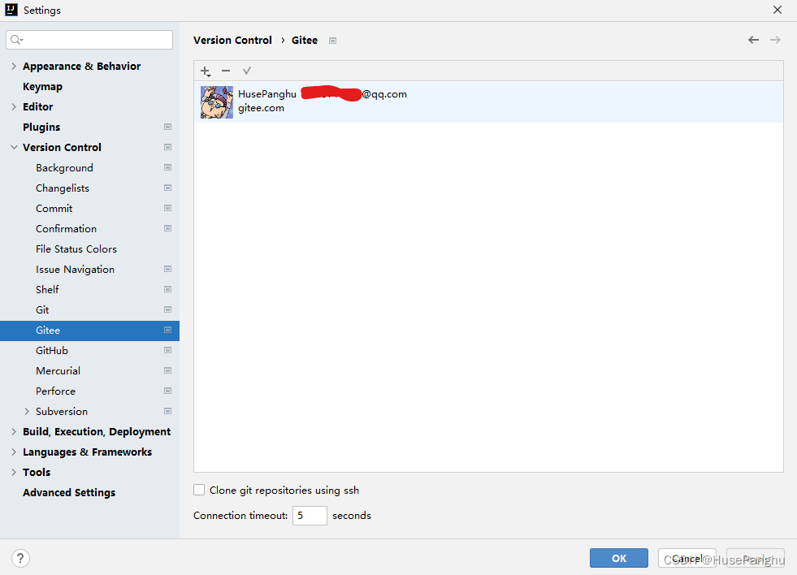The image size is (797, 575).
Task: Set default account with checkmark icon
Action: point(246,71)
